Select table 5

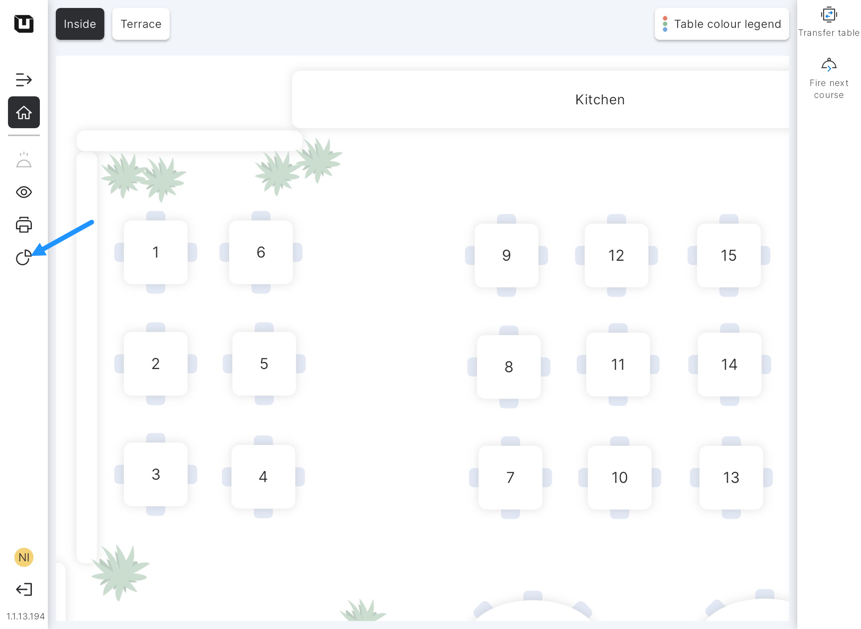(264, 363)
